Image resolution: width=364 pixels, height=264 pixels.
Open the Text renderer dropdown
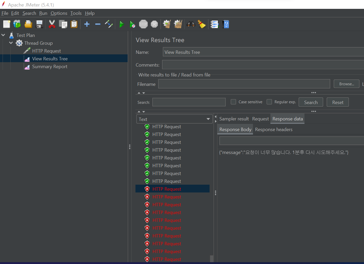click(x=174, y=119)
